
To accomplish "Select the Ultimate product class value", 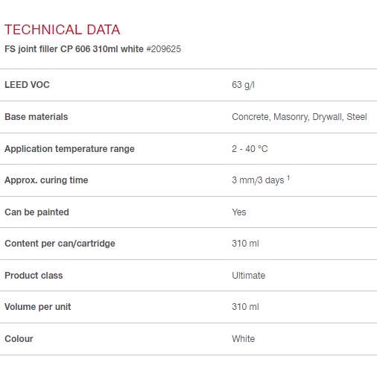I will 249,276.
